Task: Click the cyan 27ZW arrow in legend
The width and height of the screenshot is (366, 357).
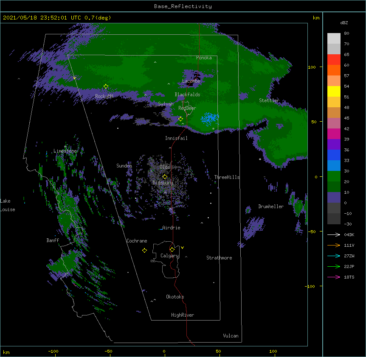Action: (334, 256)
